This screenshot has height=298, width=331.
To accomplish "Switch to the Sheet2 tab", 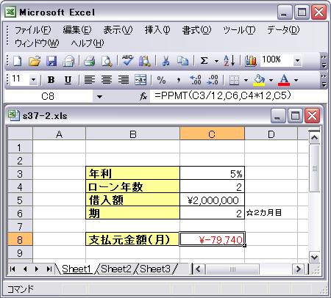I will [116, 269].
